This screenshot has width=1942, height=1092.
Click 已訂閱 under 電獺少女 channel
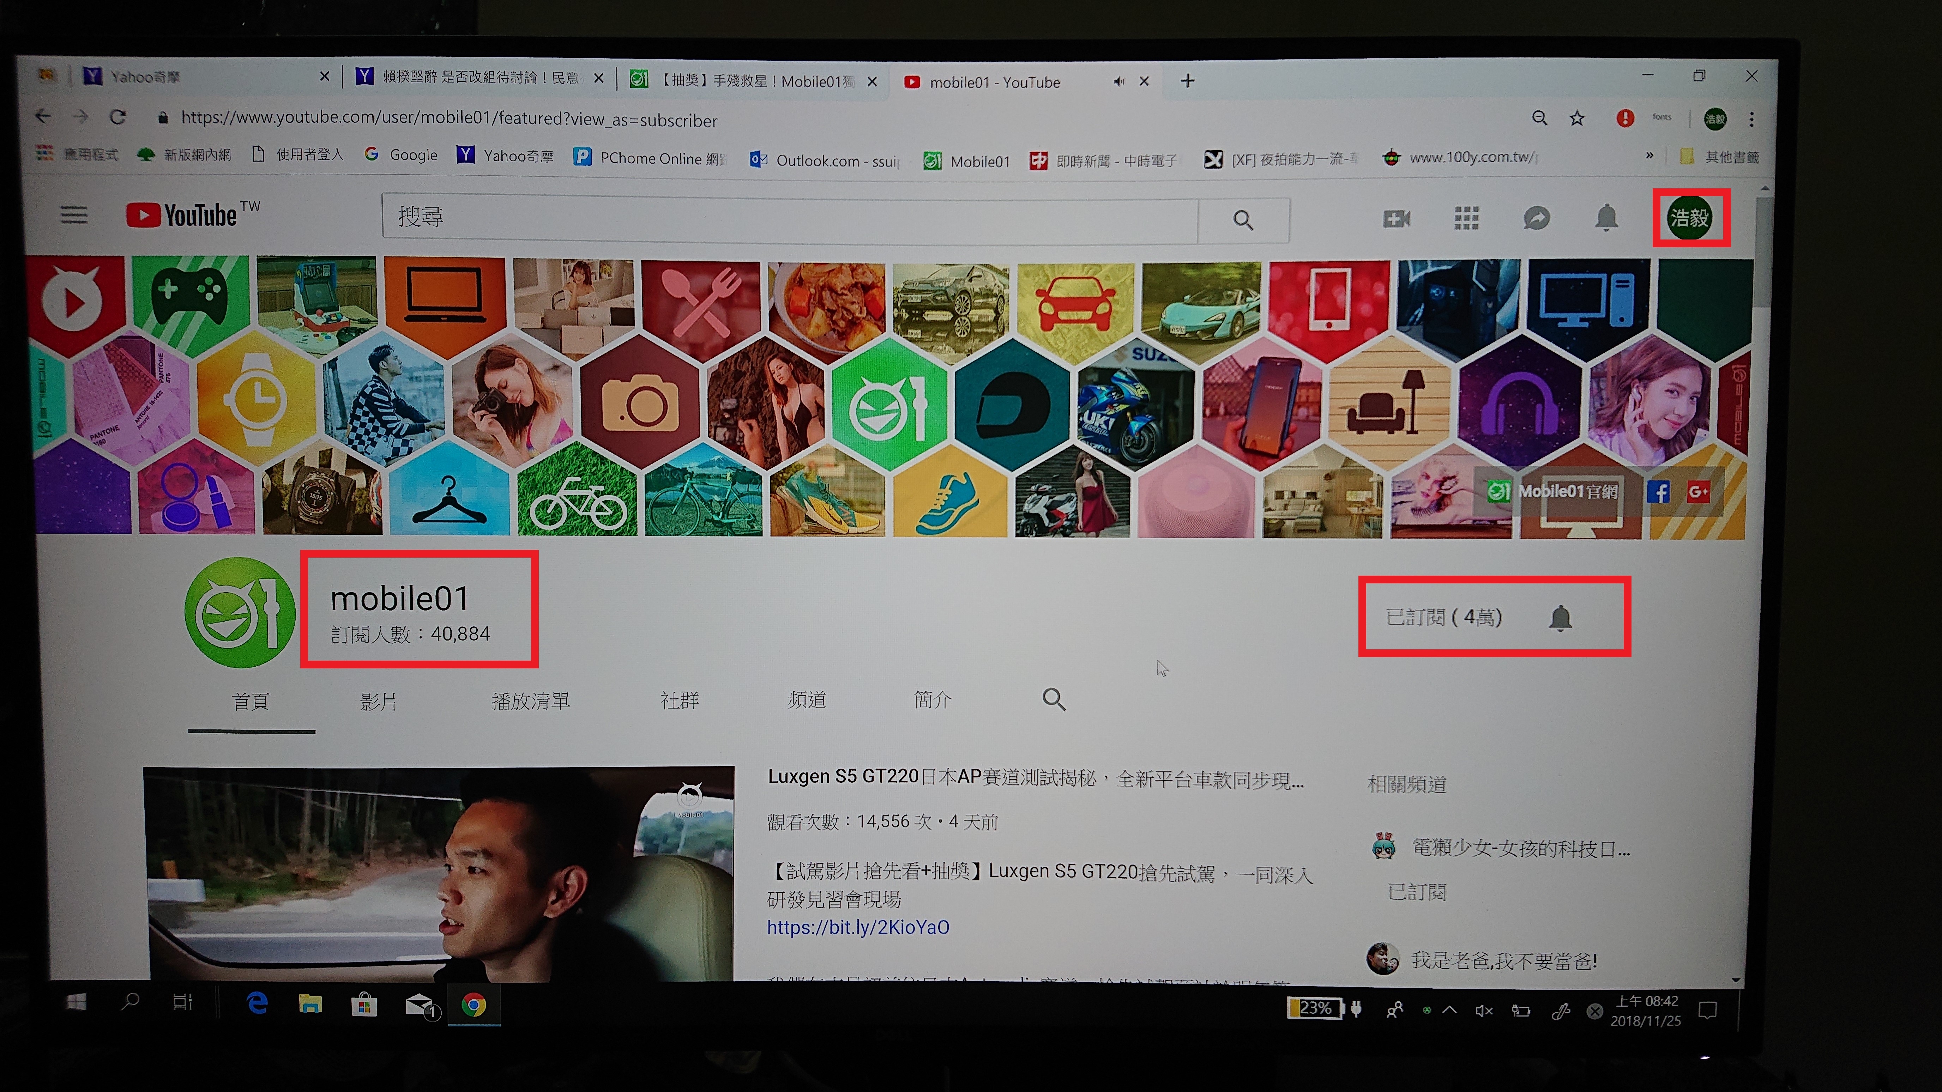click(1417, 892)
